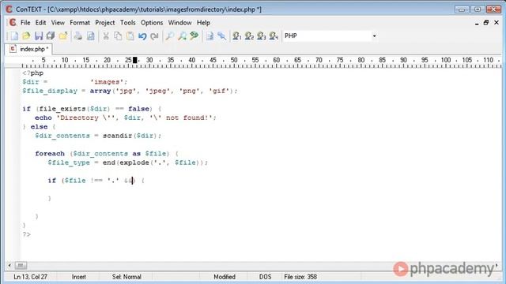Click the 'Directory' echo string

tap(85, 118)
